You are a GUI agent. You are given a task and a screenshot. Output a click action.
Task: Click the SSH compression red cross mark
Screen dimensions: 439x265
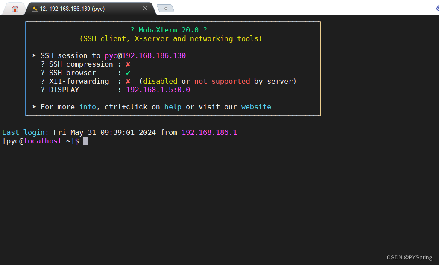128,64
